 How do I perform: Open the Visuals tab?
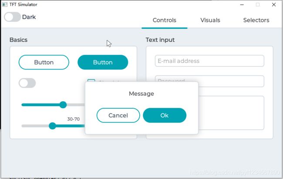[210, 20]
